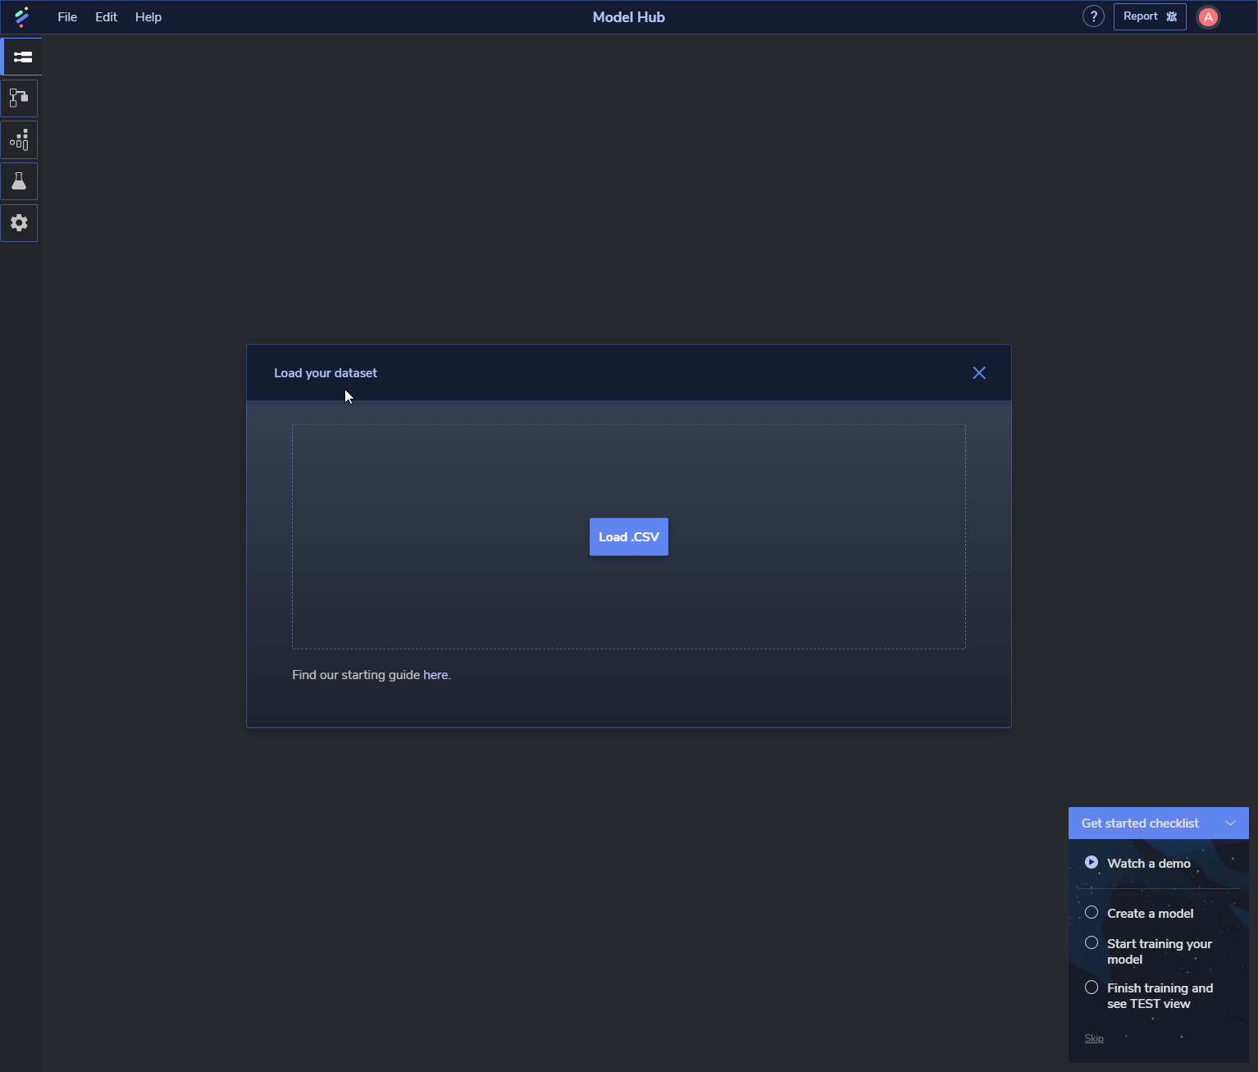Click the app logo in top-left corner
1258x1072 pixels.
click(x=22, y=17)
